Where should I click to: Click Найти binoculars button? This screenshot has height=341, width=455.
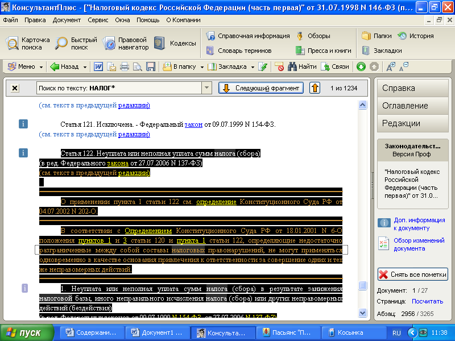pos(302,66)
